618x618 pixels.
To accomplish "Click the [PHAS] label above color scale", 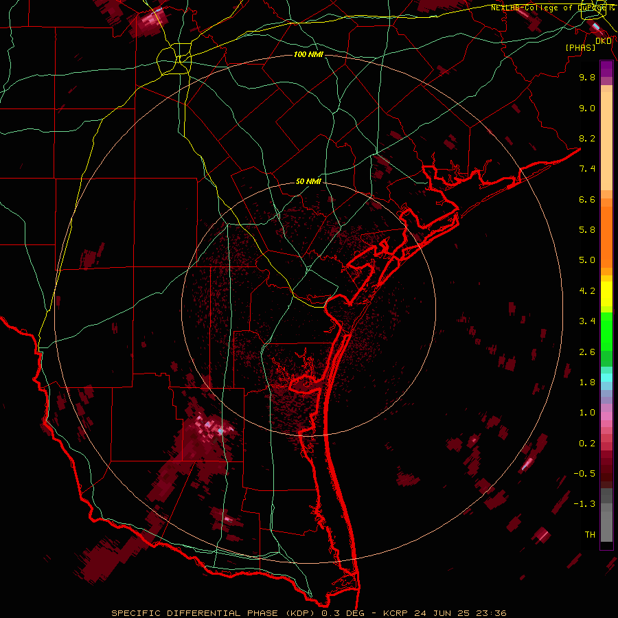I will point(580,47).
